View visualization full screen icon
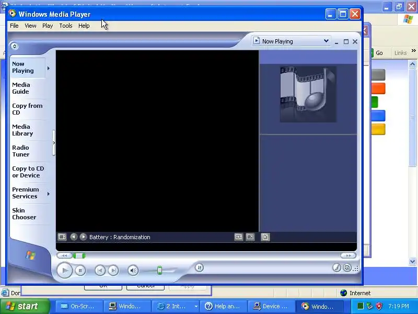 250,237
